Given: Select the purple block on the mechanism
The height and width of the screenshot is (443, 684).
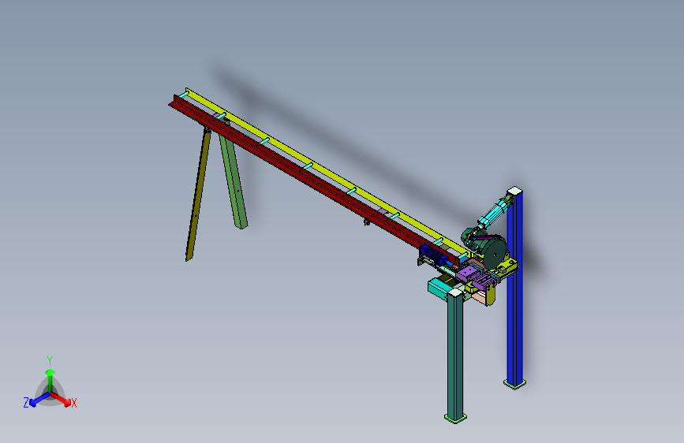Looking at the screenshot, I should [x=467, y=274].
